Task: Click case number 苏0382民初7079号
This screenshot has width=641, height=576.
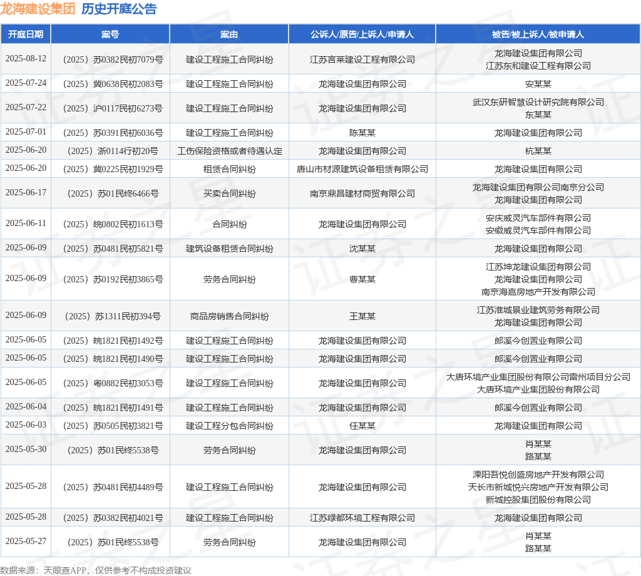Action: pyautogui.click(x=113, y=59)
